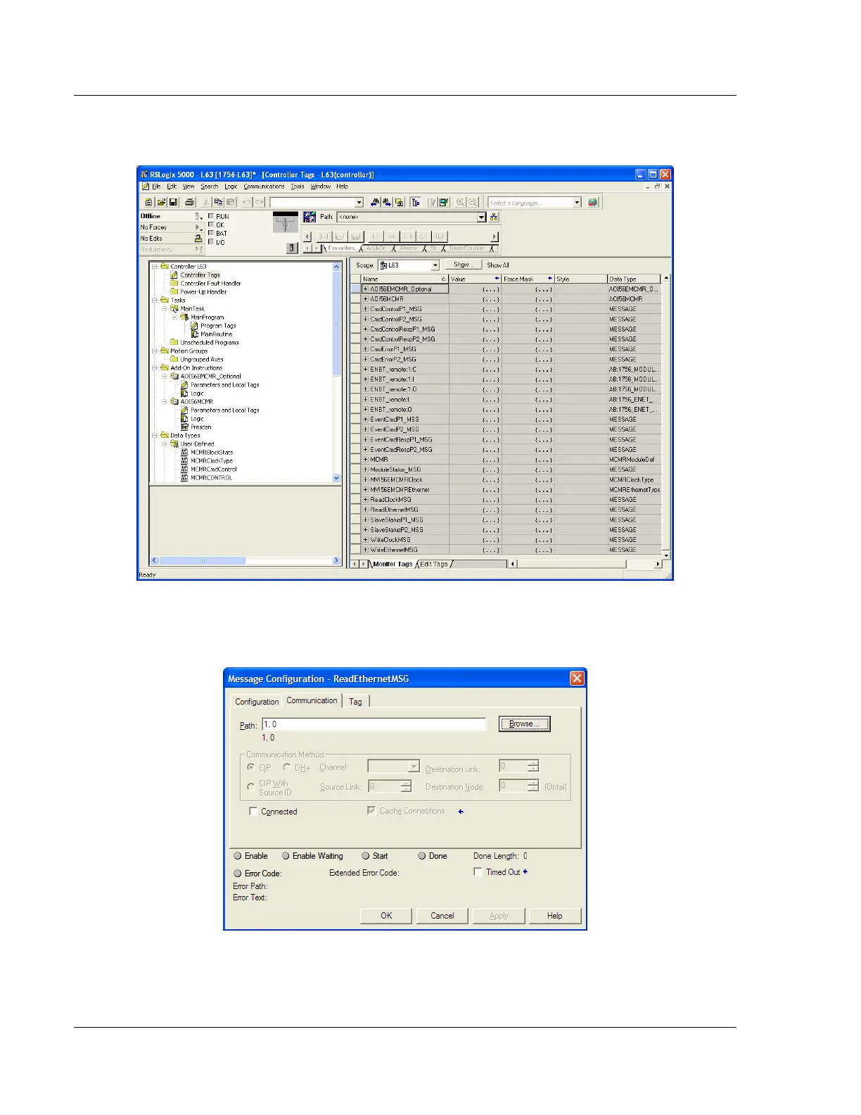
Task: Click the Open file toolbar icon
Action: click(x=161, y=203)
